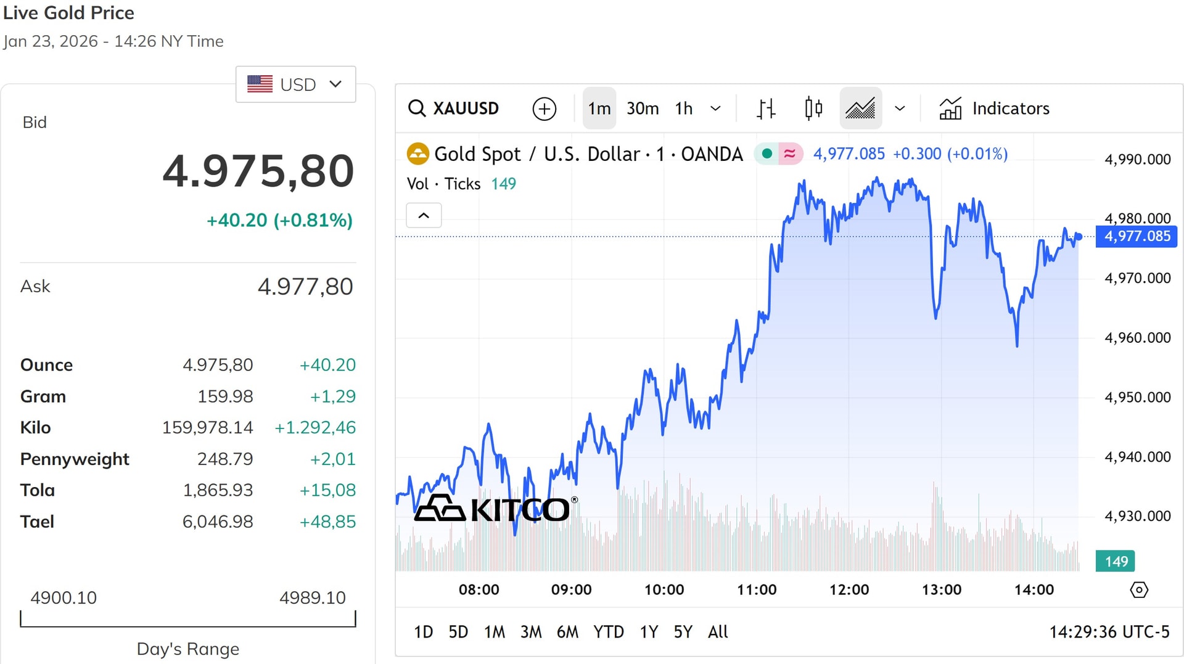Switch to the 5D date range
Screen dimensions: 1184x664
[458, 632]
